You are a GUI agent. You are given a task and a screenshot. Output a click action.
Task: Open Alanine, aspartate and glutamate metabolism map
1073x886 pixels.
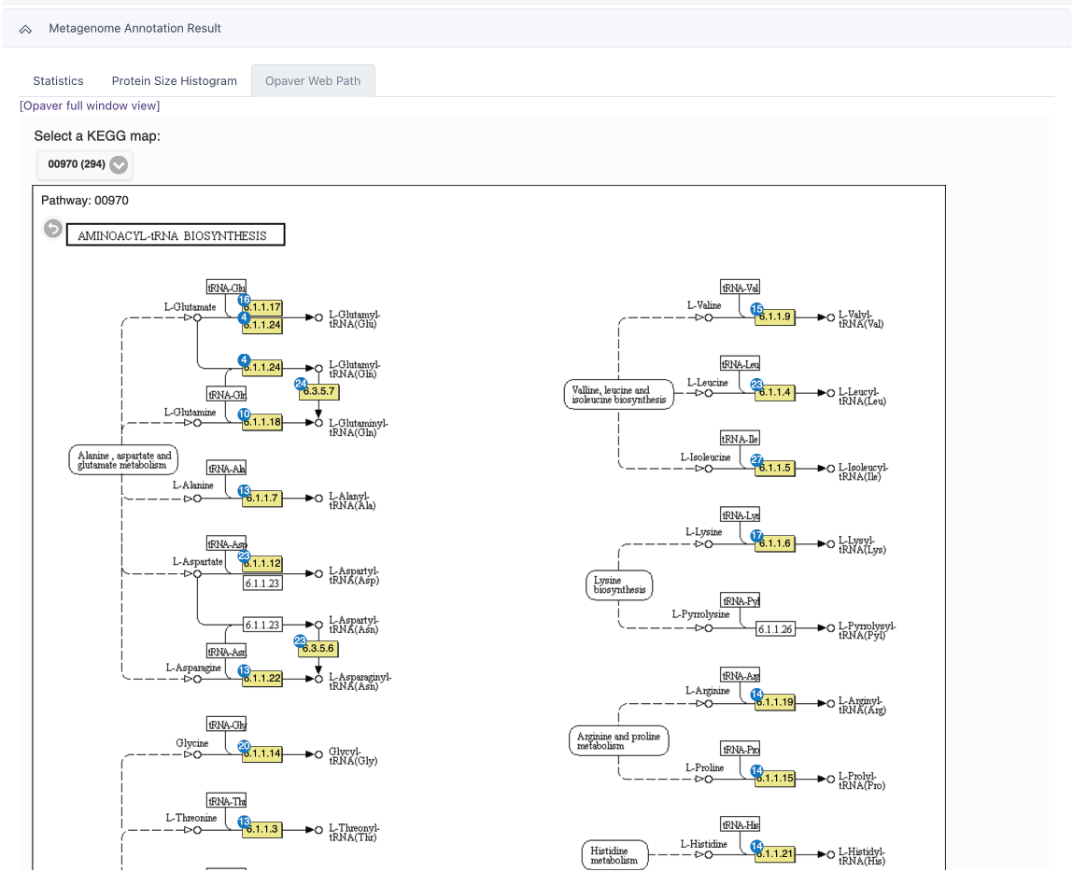click(x=123, y=459)
